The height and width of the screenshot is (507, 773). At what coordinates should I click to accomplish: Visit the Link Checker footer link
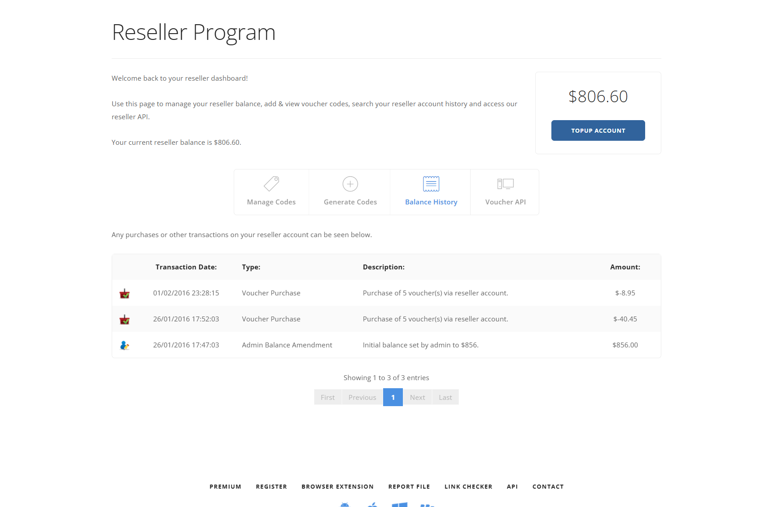468,487
